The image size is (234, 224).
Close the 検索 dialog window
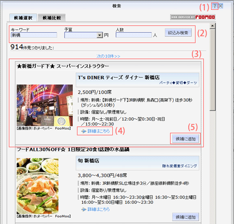point(220,6)
